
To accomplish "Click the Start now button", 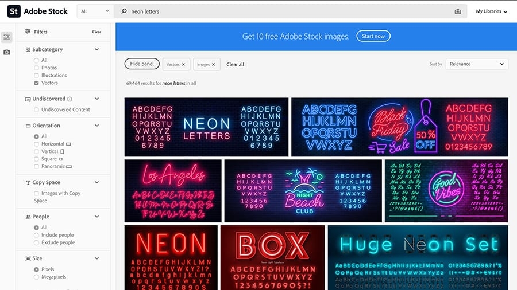I will coord(373,36).
